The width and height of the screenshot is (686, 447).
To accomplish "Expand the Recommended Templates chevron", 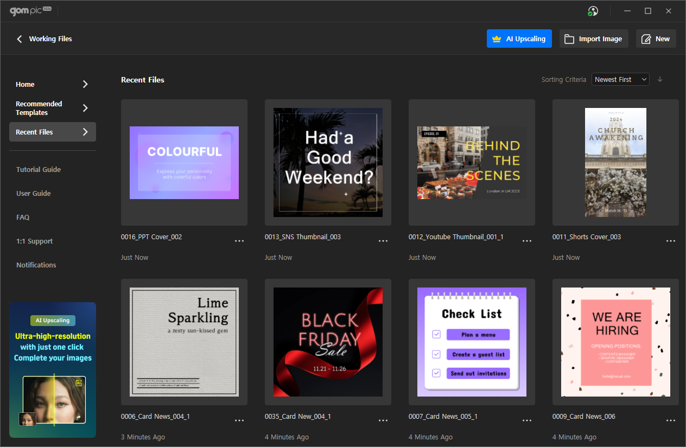I will 85,108.
